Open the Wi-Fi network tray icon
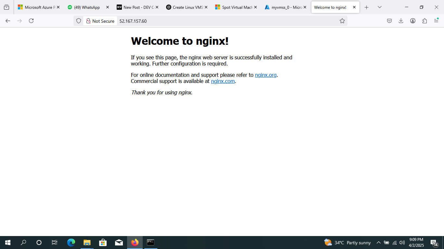Viewport: 444px width, 249px height. (395, 243)
